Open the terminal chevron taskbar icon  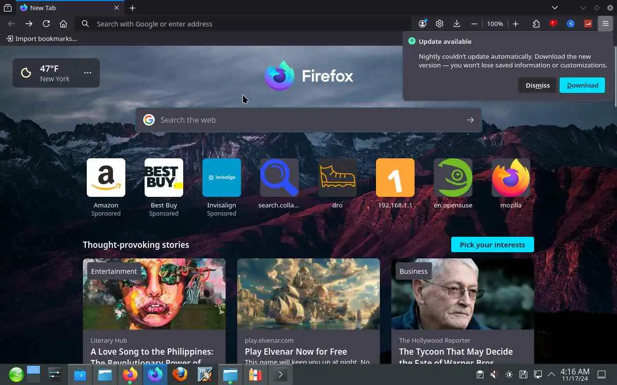point(280,374)
